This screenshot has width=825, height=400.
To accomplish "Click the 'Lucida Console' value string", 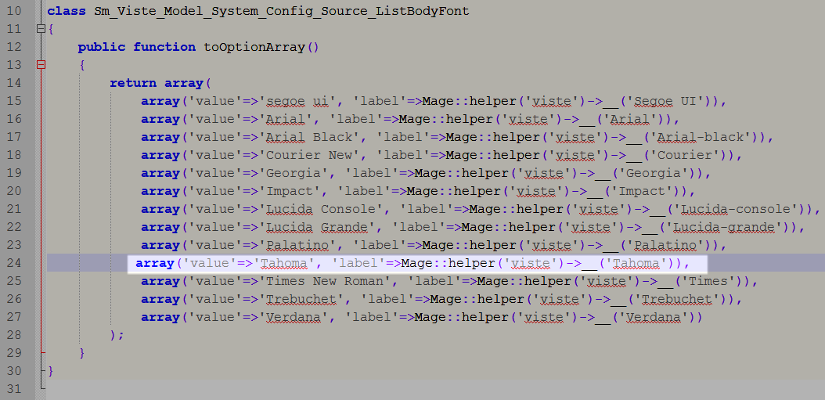I will click(320, 209).
